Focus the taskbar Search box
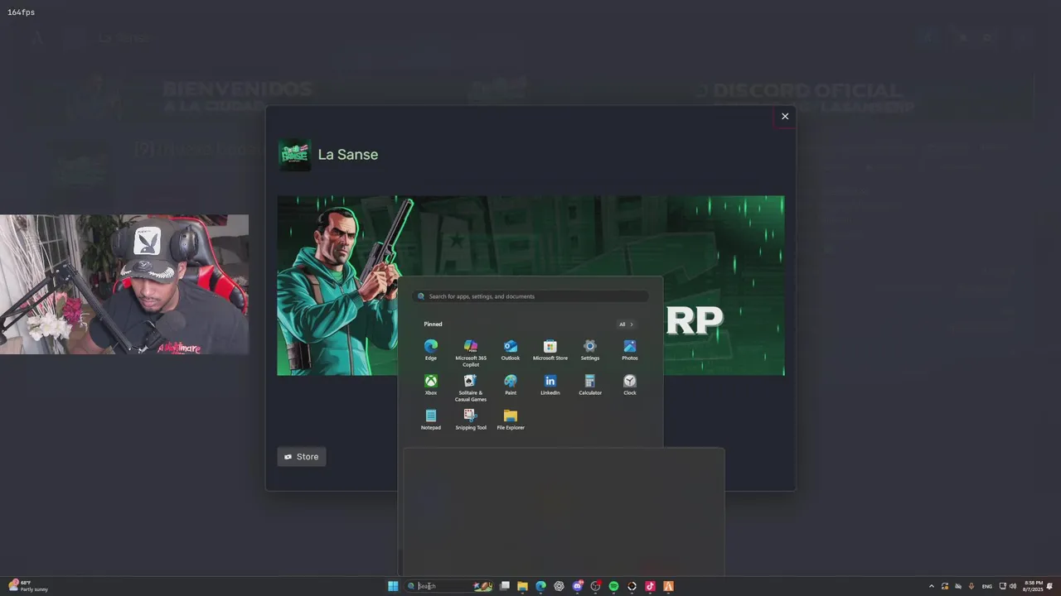 449,586
